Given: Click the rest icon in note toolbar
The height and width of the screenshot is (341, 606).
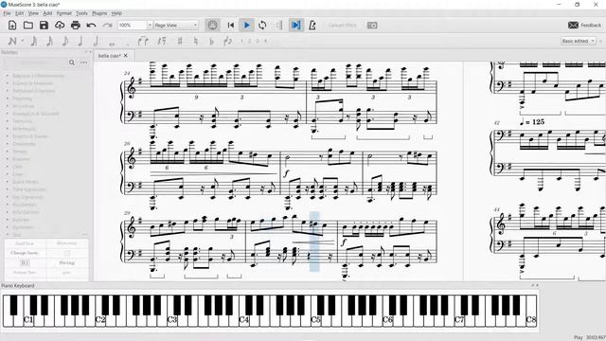Looking at the screenshot, I should (162, 41).
